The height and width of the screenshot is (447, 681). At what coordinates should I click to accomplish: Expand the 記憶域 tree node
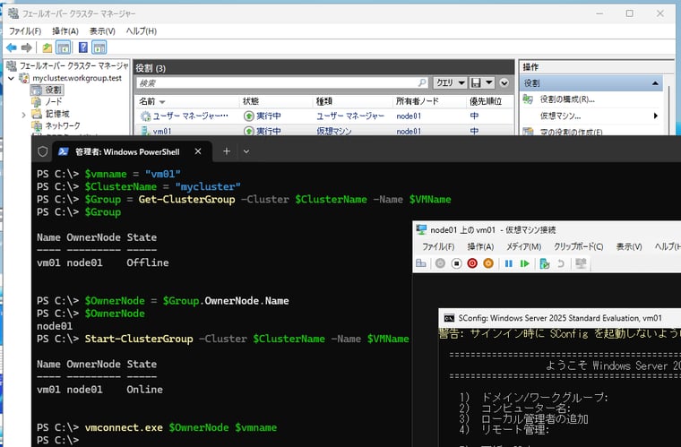pyautogui.click(x=24, y=115)
